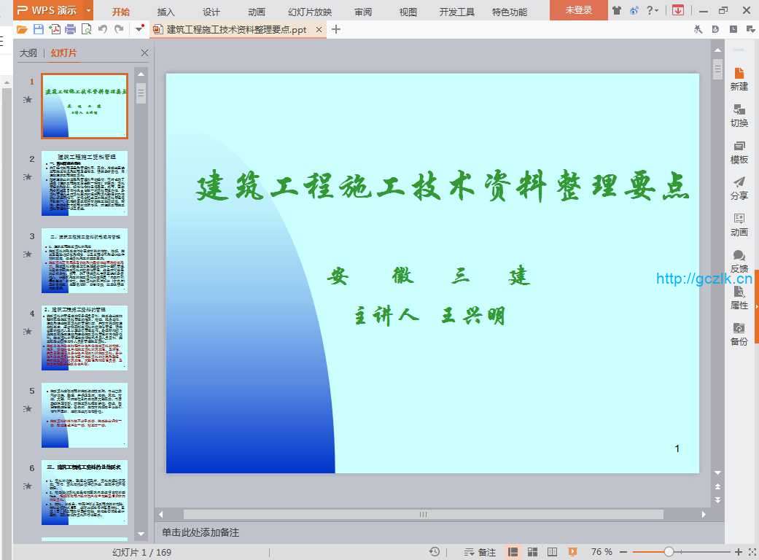
Task: Click the 分享 share icon in sidebar
Action: click(x=739, y=188)
